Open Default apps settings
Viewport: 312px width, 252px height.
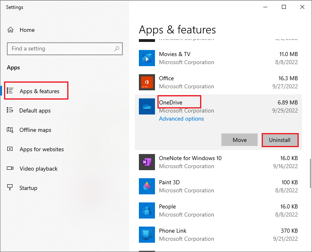click(35, 110)
